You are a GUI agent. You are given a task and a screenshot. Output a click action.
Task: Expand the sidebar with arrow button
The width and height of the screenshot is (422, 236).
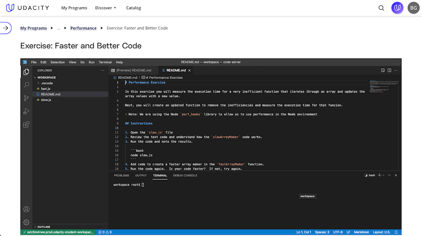click(5, 28)
